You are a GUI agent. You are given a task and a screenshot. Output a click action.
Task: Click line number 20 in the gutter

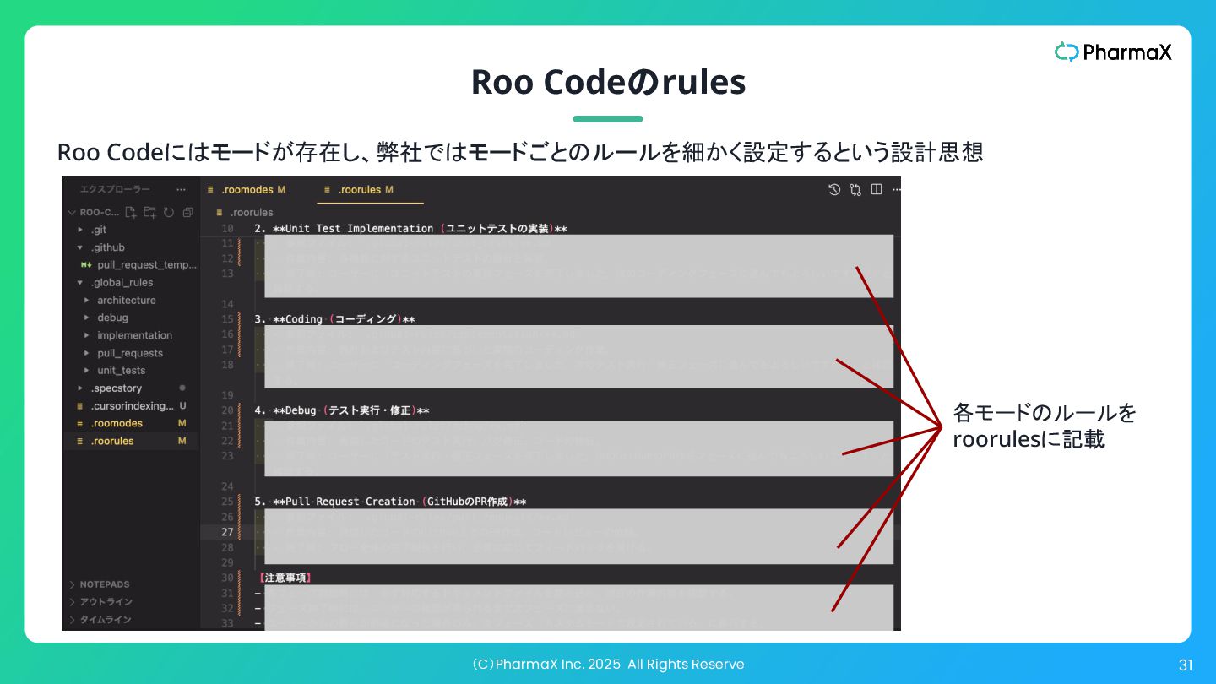[x=227, y=410]
